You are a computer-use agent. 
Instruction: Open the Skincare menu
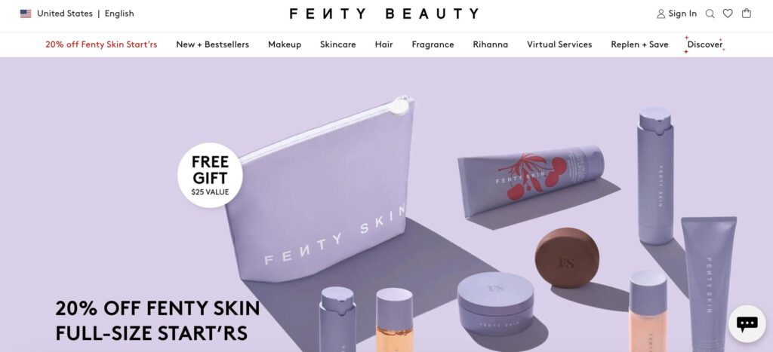(x=337, y=44)
